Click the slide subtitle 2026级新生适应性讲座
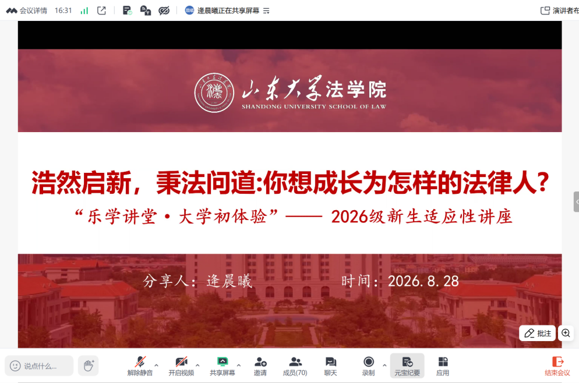 pos(422,217)
